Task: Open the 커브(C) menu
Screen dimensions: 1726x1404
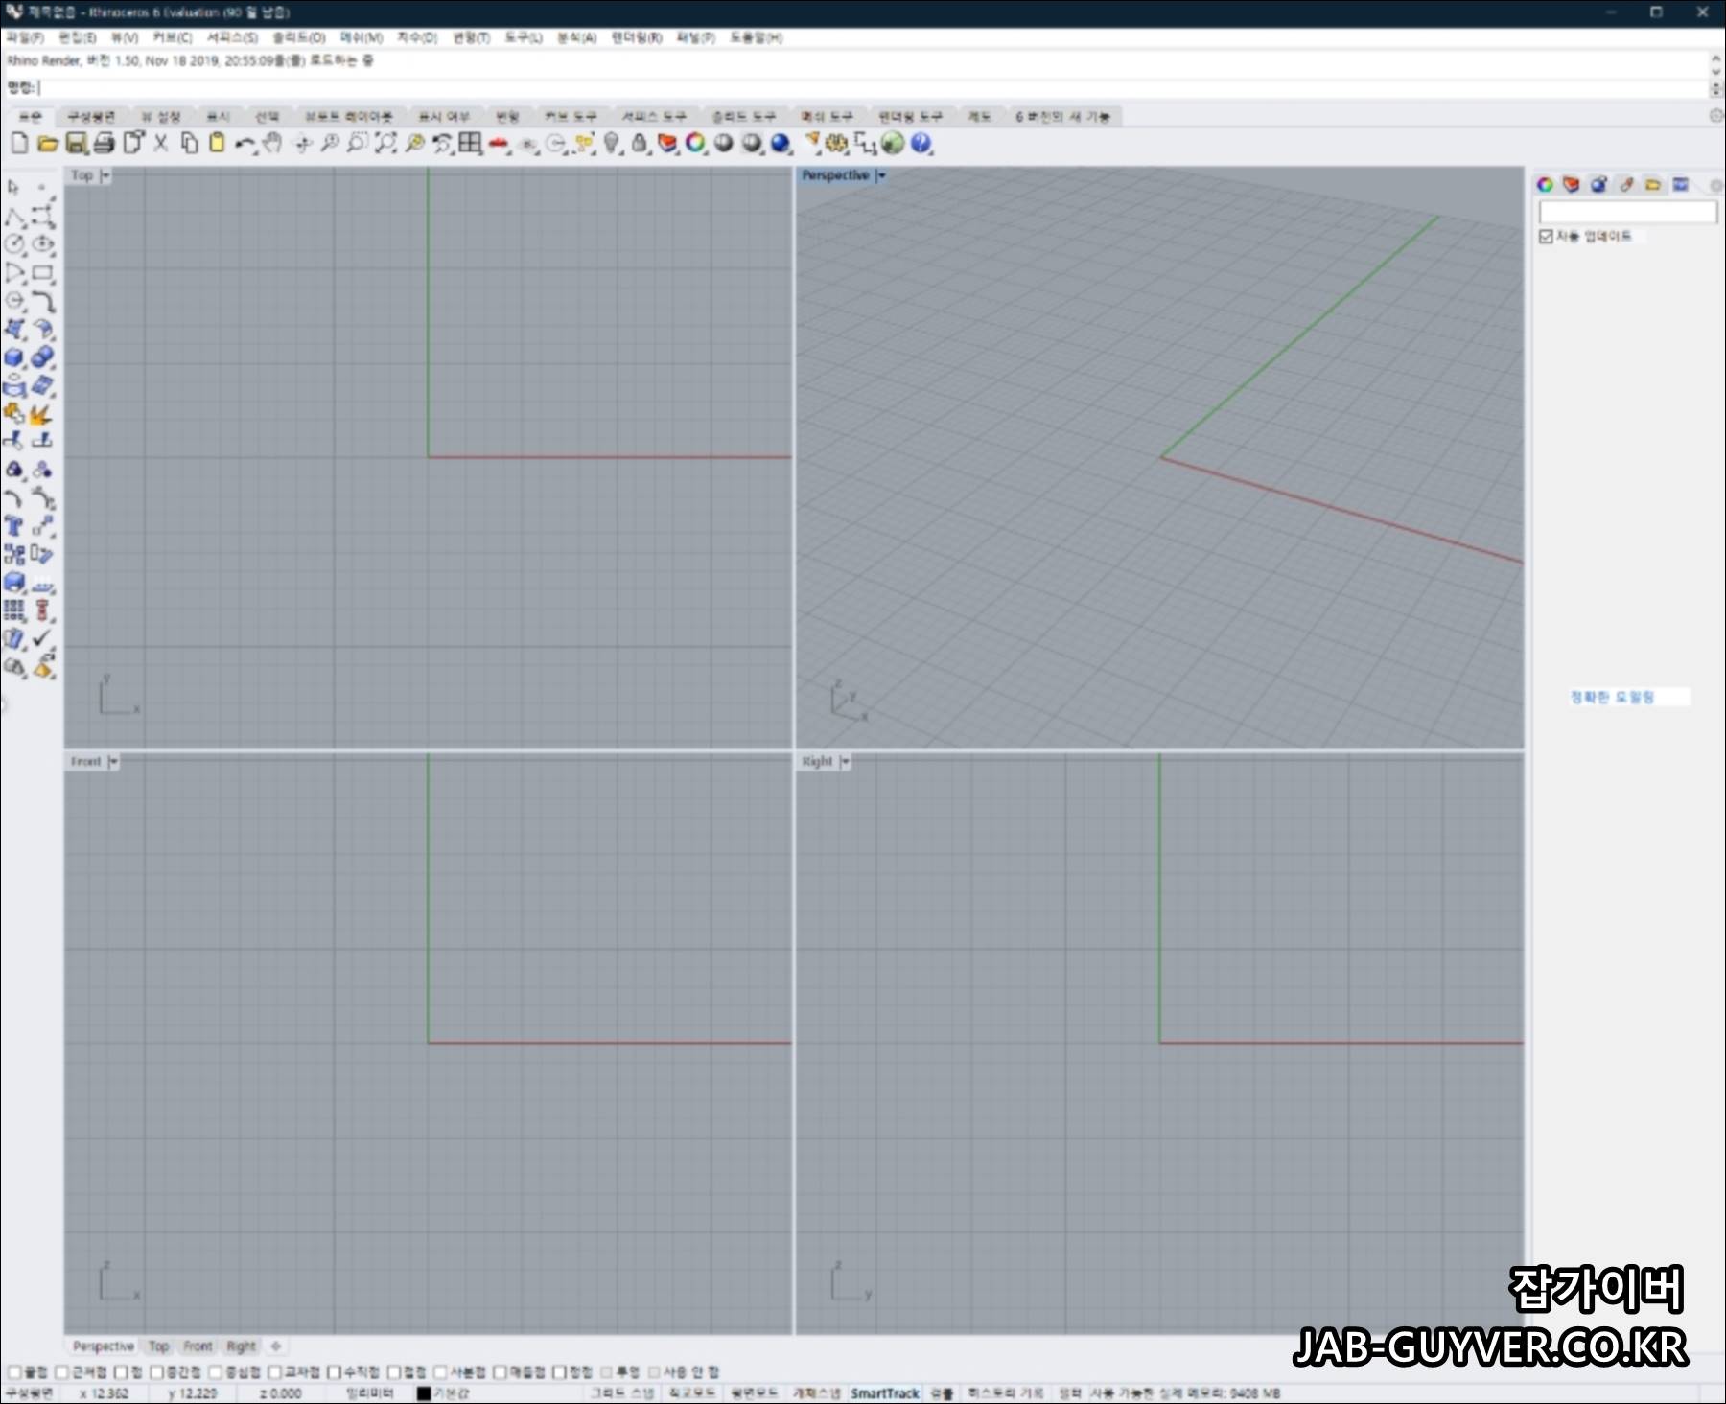Action: coord(173,37)
